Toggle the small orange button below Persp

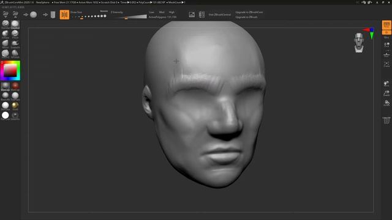[386, 32]
